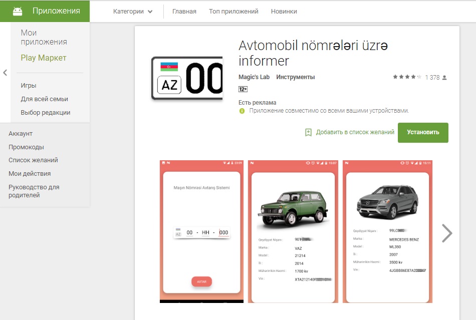Open the Промокоды link
The height and width of the screenshot is (320, 476).
[26, 147]
